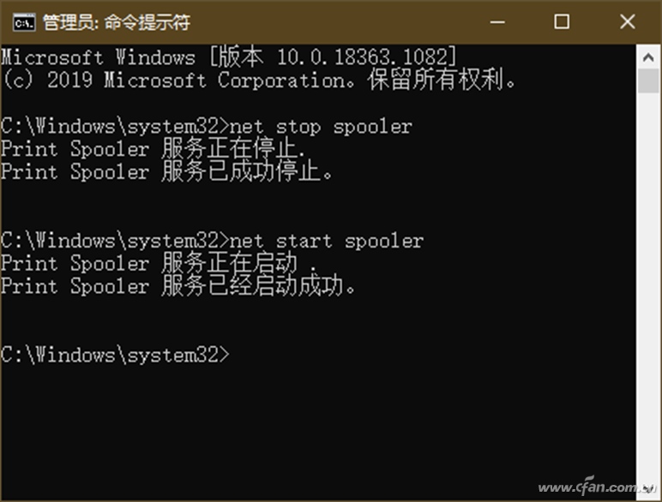Open the cmd system menu icon in title bar
The image size is (662, 502).
(x=24, y=22)
